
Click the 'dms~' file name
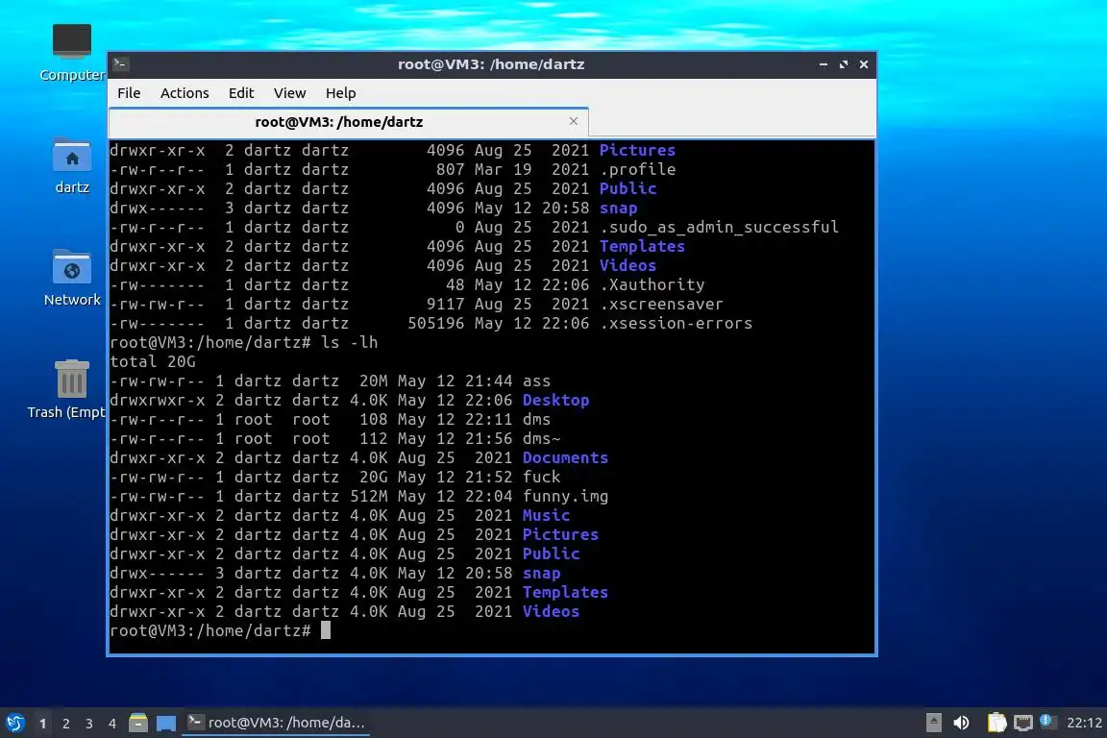click(542, 438)
